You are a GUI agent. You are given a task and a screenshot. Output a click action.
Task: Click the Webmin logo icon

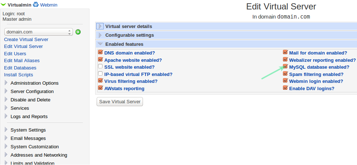click(x=36, y=4)
